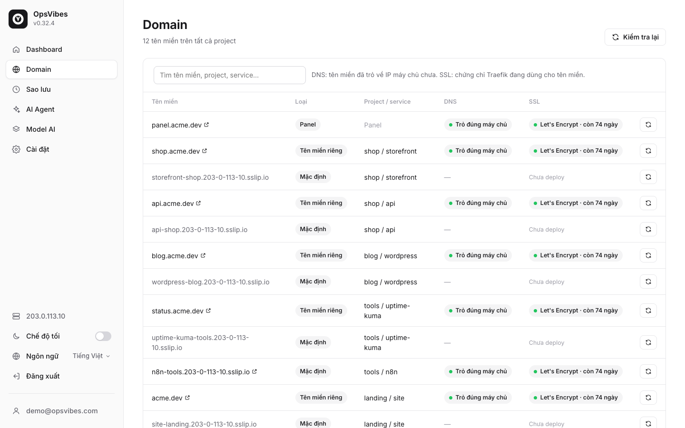Open the shop.acme.dev domain link
This screenshot has height=428, width=685.
pos(176,151)
